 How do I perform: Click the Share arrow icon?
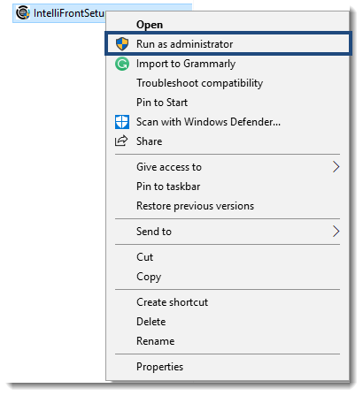coord(121,141)
